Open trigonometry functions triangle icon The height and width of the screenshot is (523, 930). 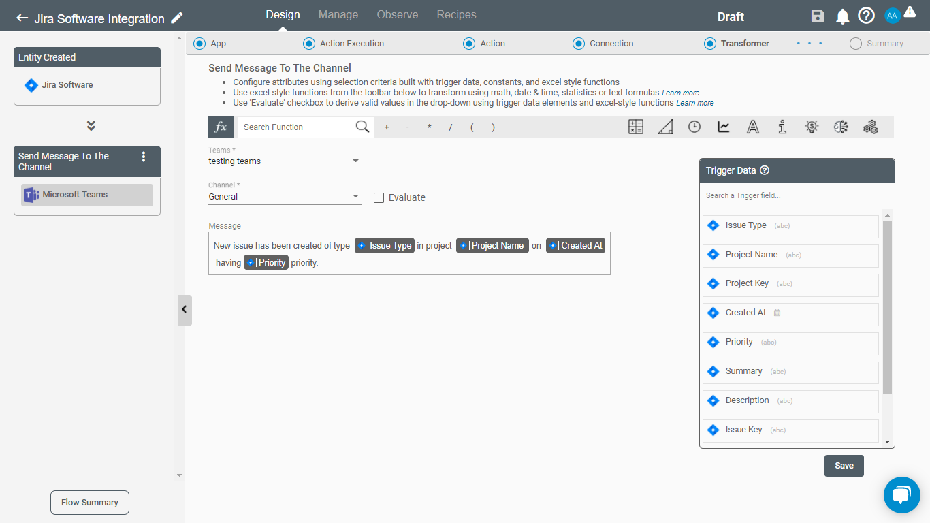point(665,127)
